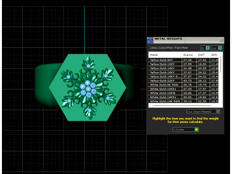The width and height of the screenshot is (232, 174).
Task: Select the Yellow Gold:10KY row
Action: pos(184,64)
